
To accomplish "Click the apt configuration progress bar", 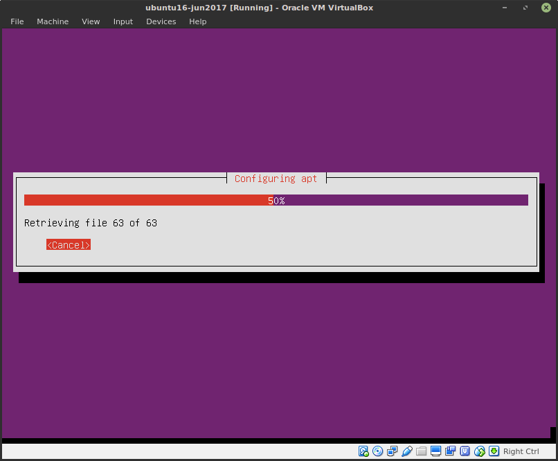I will tap(276, 200).
